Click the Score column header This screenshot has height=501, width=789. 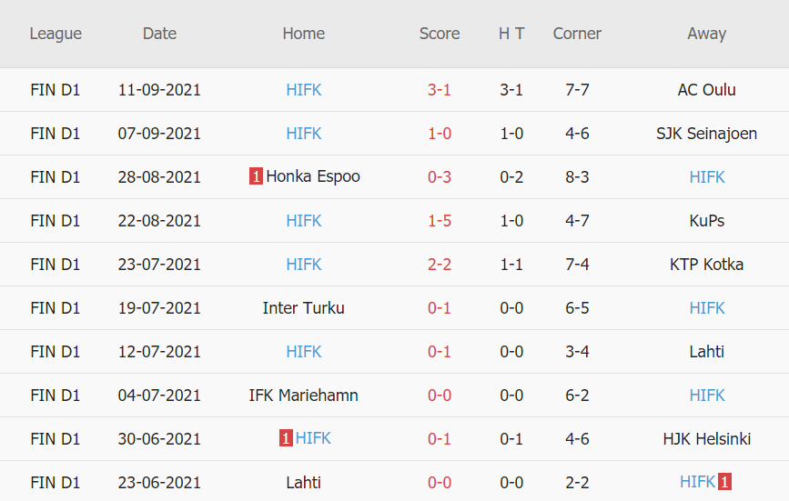click(x=440, y=34)
